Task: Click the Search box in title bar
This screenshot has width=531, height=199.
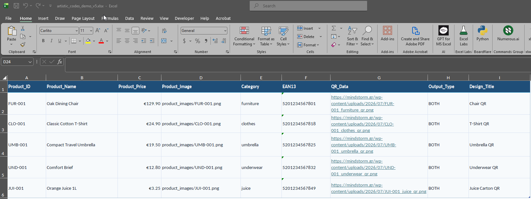Action: (x=308, y=6)
